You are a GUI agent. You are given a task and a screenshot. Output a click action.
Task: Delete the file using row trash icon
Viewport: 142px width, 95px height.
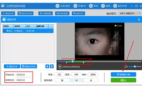point(50,31)
